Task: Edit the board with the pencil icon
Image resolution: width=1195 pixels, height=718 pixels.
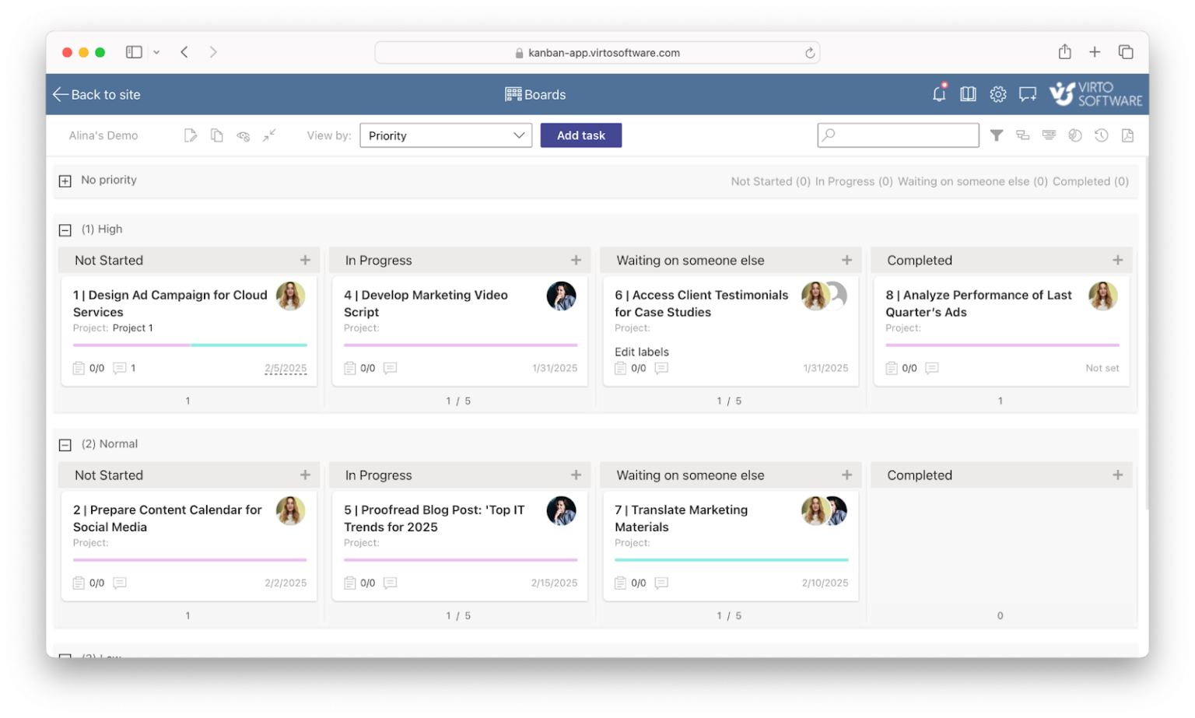Action: [x=191, y=135]
